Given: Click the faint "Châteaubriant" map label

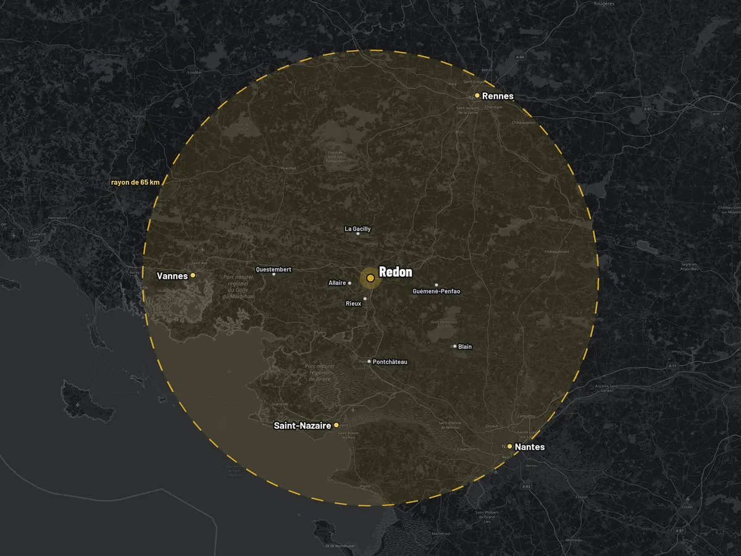Looking at the screenshot, I should [x=556, y=252].
